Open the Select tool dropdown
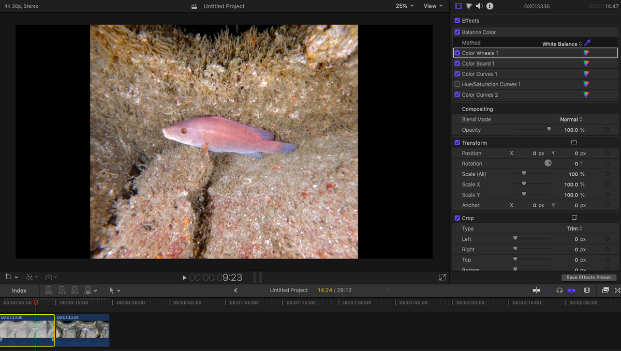 pyautogui.click(x=114, y=291)
